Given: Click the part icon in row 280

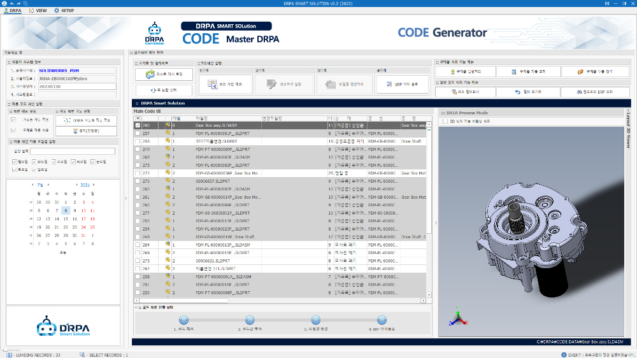Looking at the screenshot, I should point(168,125).
